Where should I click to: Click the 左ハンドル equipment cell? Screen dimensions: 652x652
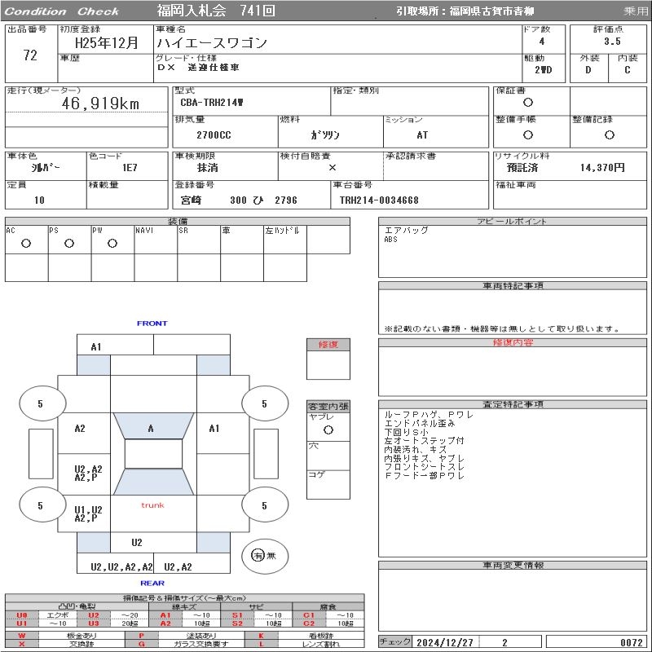(285, 240)
